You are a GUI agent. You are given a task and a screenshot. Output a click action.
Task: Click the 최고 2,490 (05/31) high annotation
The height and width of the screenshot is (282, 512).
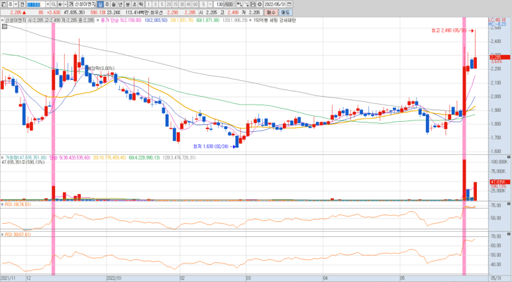click(x=449, y=30)
